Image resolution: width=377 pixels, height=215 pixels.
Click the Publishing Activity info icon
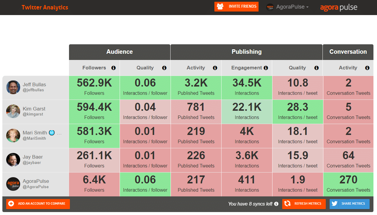click(x=215, y=68)
